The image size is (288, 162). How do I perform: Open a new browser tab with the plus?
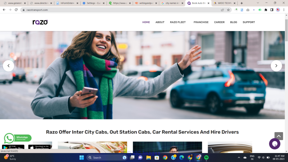point(242,3)
